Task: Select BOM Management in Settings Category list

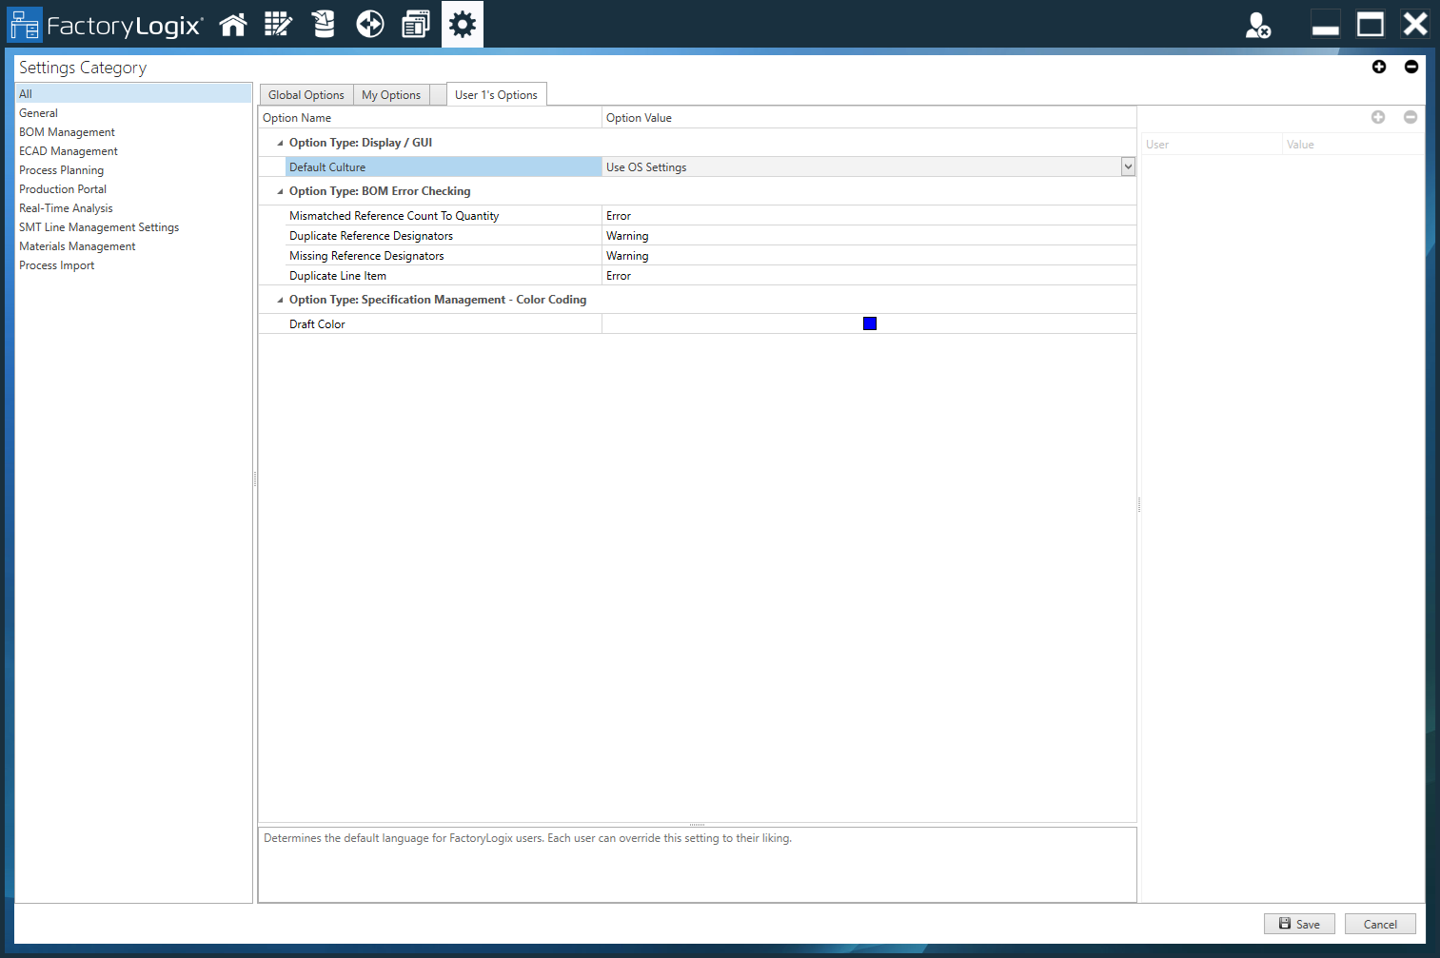Action: tap(67, 131)
